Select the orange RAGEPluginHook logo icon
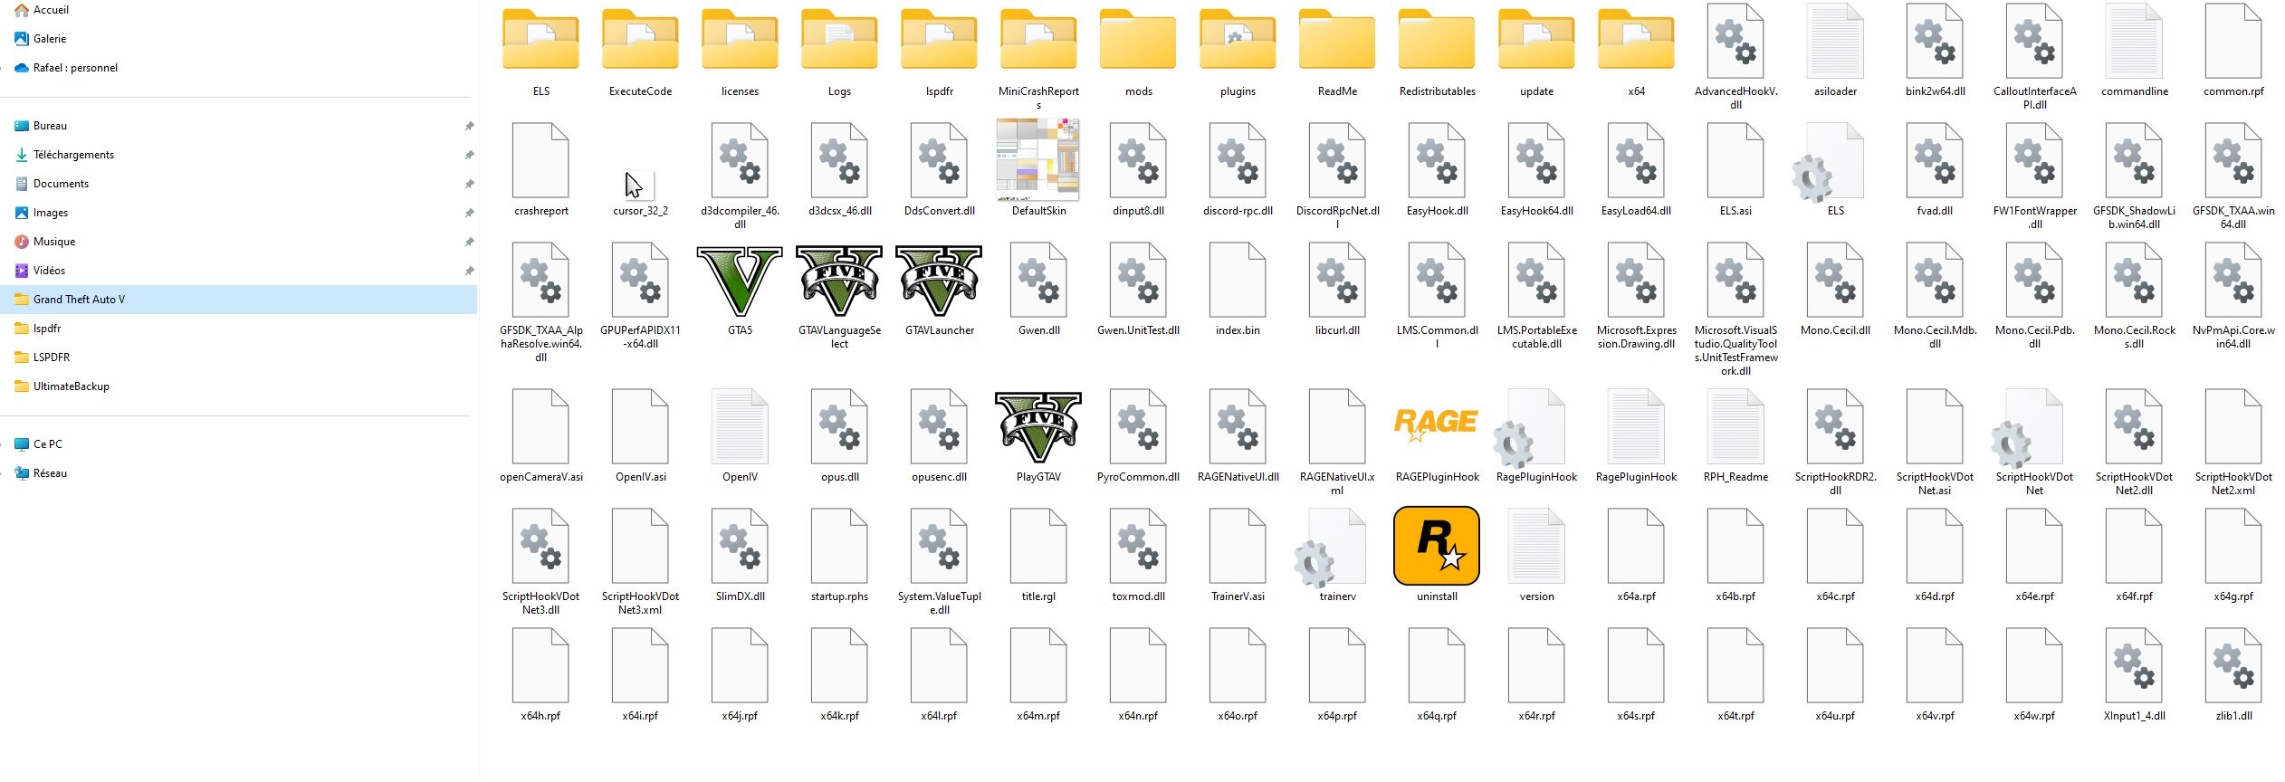The height and width of the screenshot is (782, 2285). click(x=1437, y=425)
